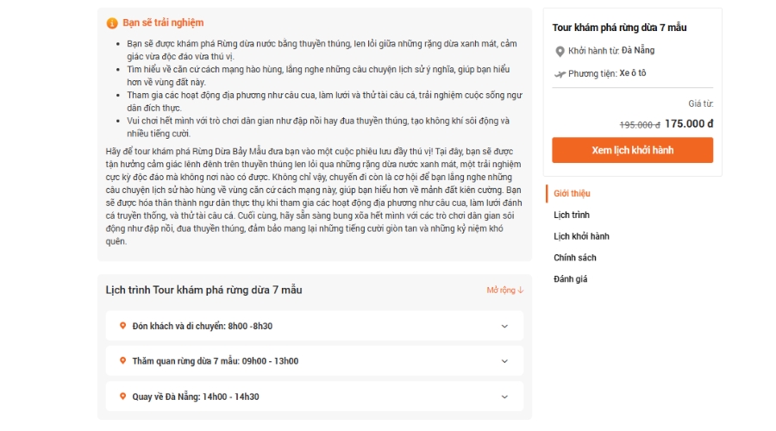Click the discounted price 175.000 đ

click(x=688, y=123)
